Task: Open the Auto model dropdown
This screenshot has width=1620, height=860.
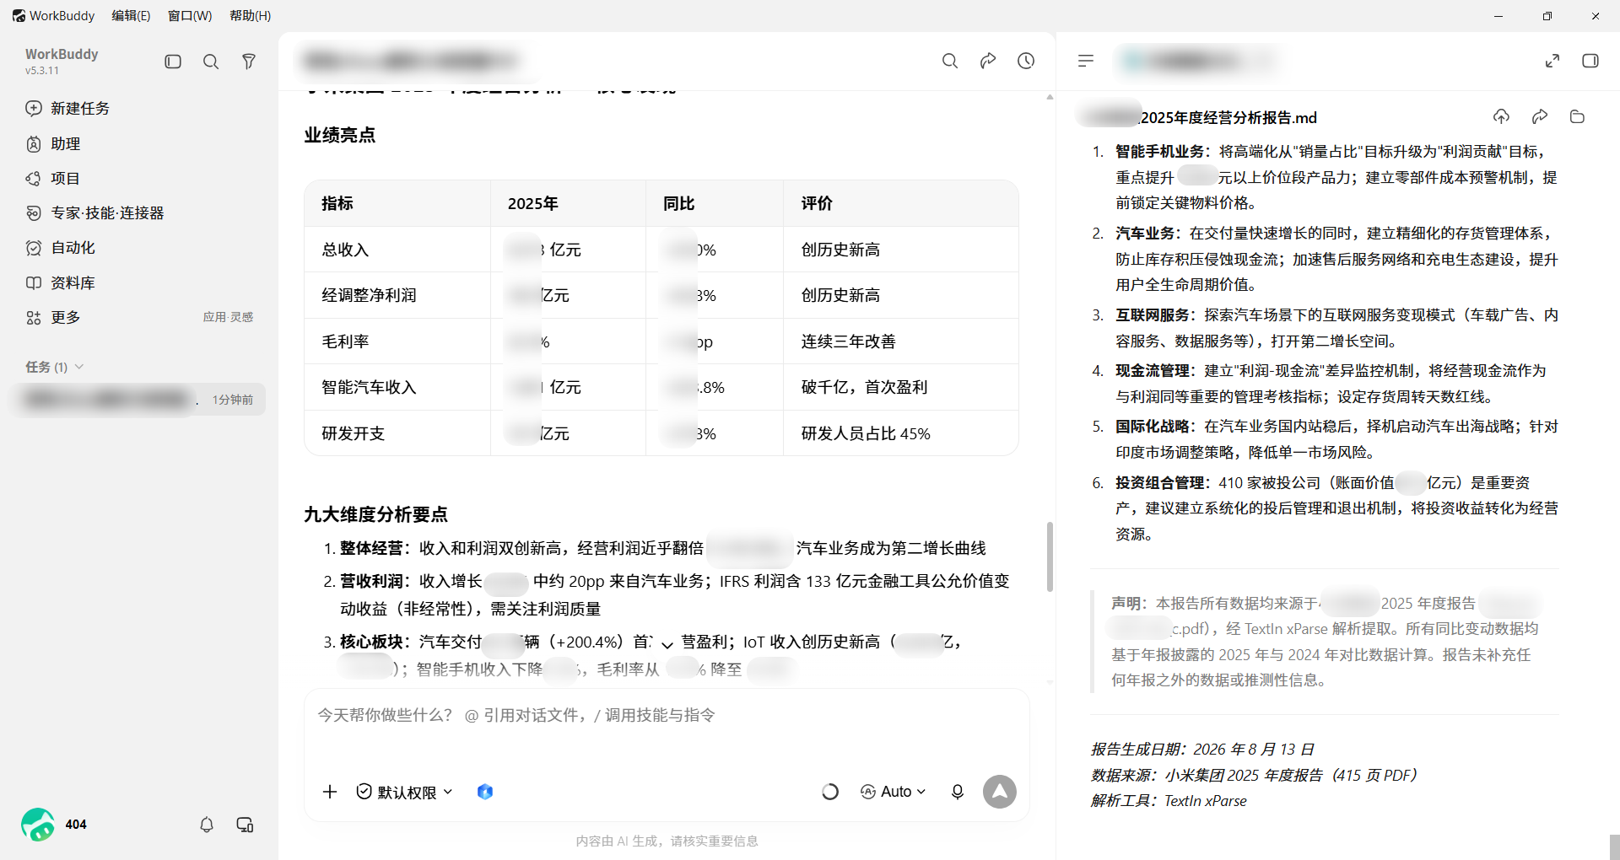Action: [894, 792]
